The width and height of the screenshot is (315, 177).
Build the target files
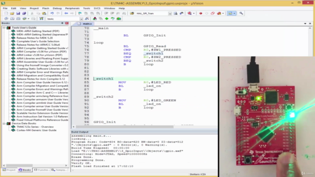[12, 19]
